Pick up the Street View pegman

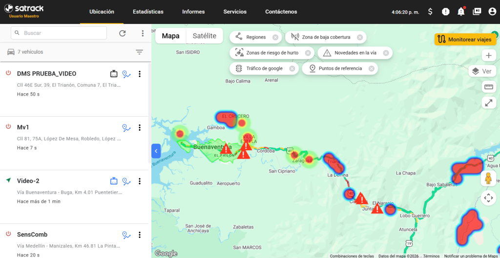[x=488, y=178]
